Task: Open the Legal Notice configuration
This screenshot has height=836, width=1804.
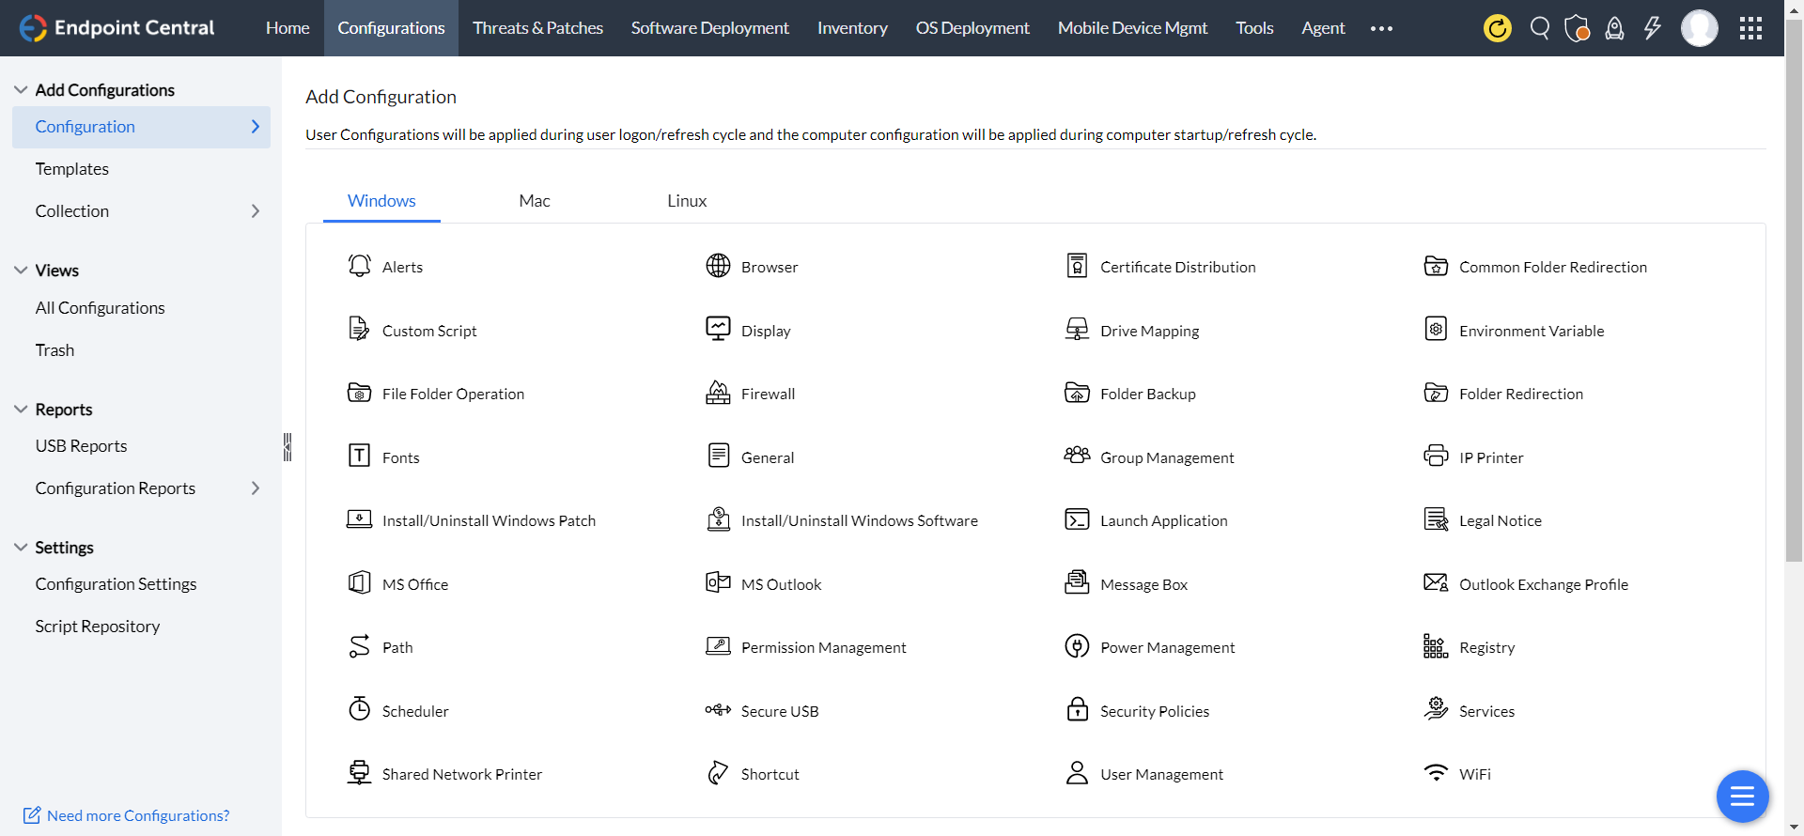Action: point(1483,520)
